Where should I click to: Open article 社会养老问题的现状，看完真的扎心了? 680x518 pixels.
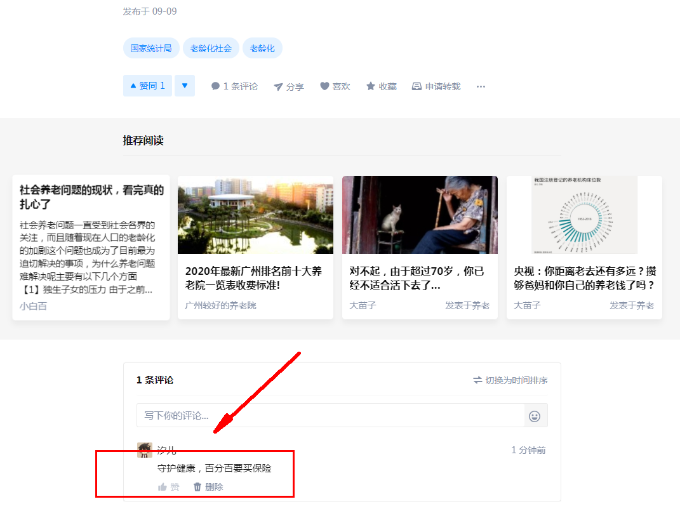click(91, 197)
